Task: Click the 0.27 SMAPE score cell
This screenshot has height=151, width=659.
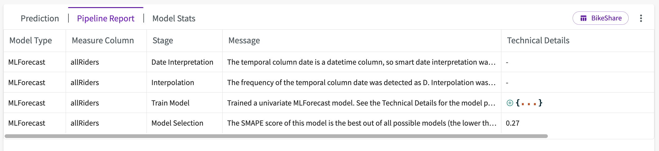Action: pos(513,123)
